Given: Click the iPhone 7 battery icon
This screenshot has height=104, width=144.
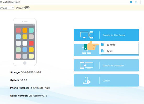Looking at the screenshot, I should pyautogui.click(x=27, y=8).
